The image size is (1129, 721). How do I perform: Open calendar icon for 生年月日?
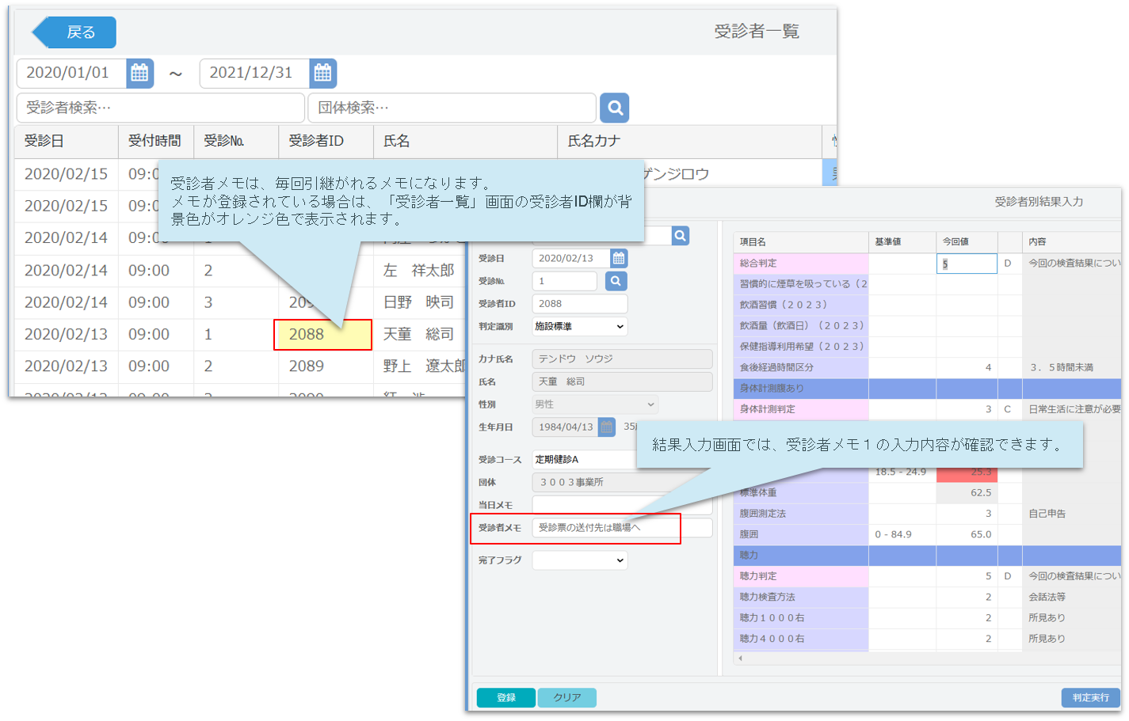tap(607, 427)
